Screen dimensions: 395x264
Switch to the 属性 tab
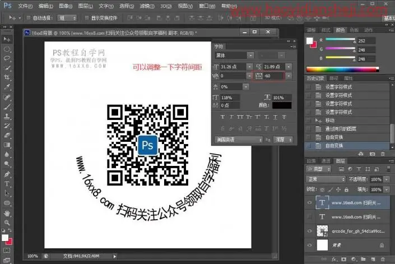[x=348, y=78]
